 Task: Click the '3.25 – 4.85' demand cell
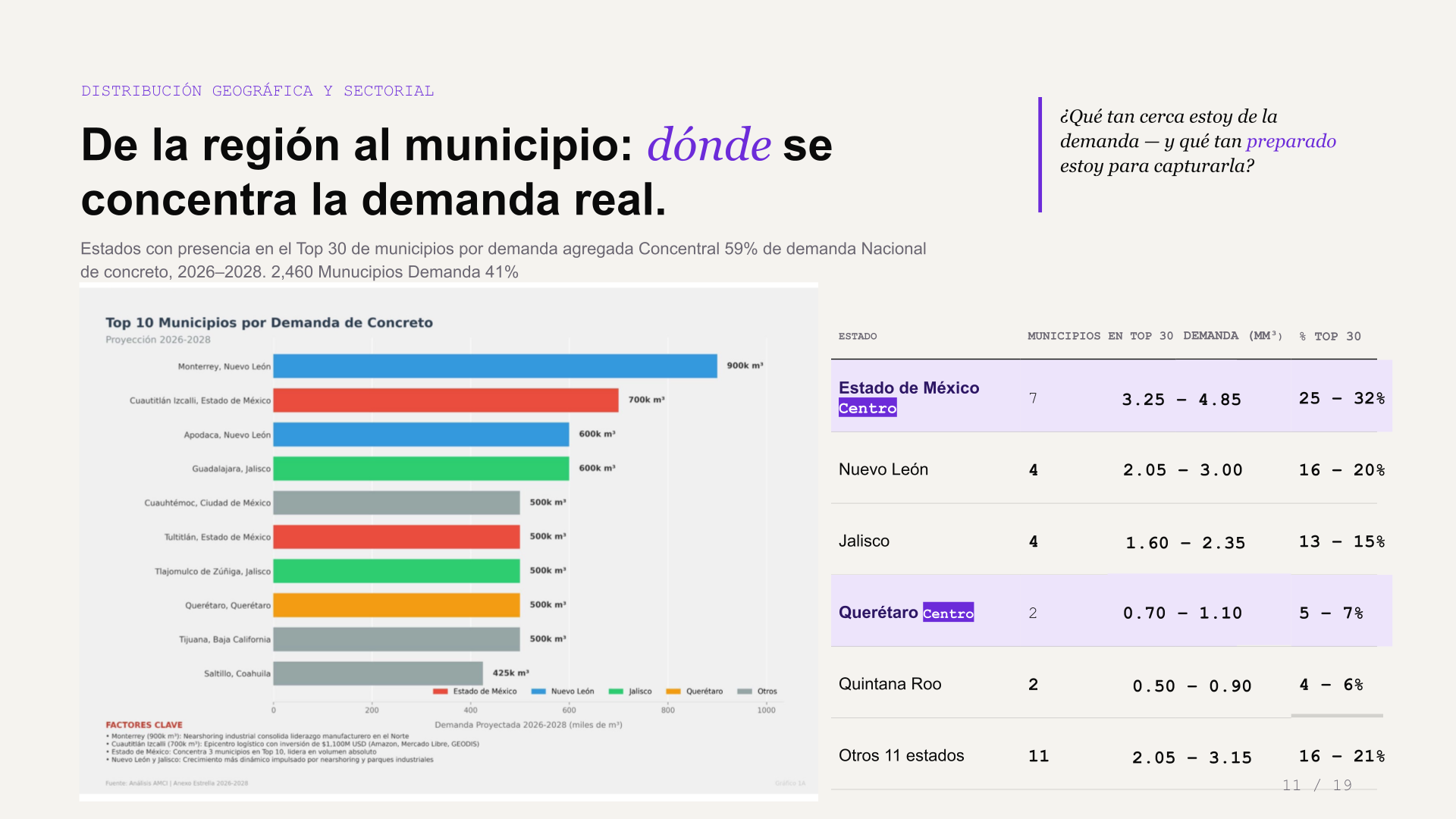[1181, 400]
